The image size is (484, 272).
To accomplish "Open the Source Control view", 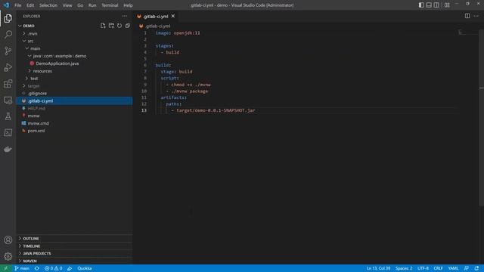I will tap(8, 51).
